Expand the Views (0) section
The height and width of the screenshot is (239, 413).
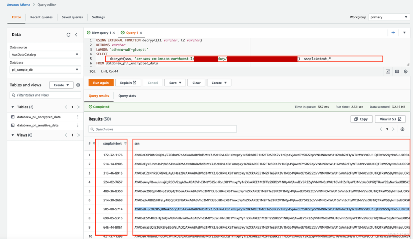12,135
